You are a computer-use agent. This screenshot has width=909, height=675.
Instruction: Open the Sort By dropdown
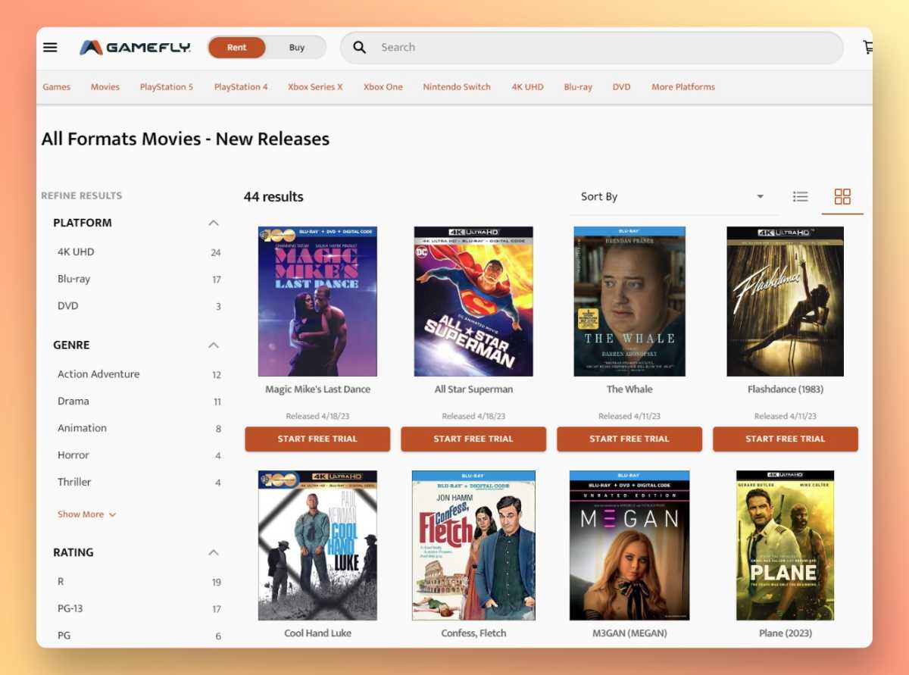(673, 197)
